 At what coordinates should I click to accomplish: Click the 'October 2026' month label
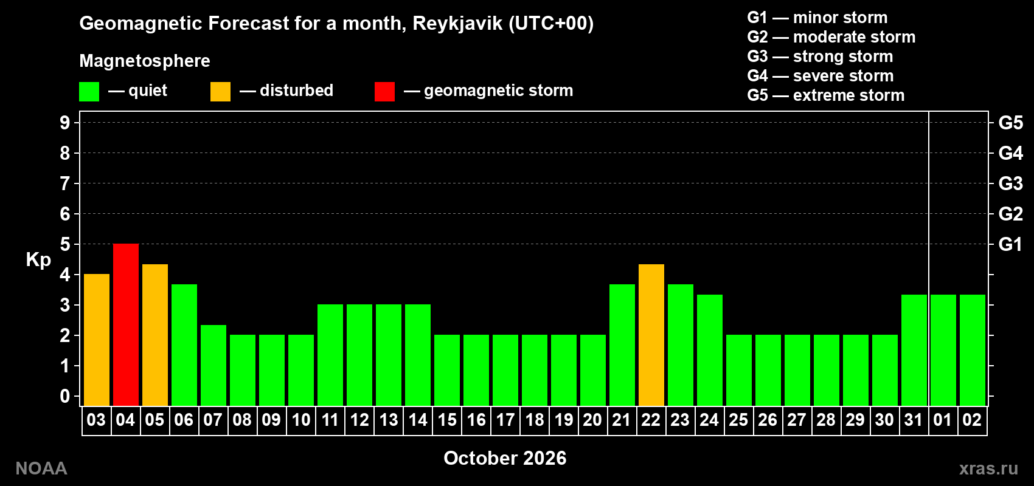pos(505,458)
